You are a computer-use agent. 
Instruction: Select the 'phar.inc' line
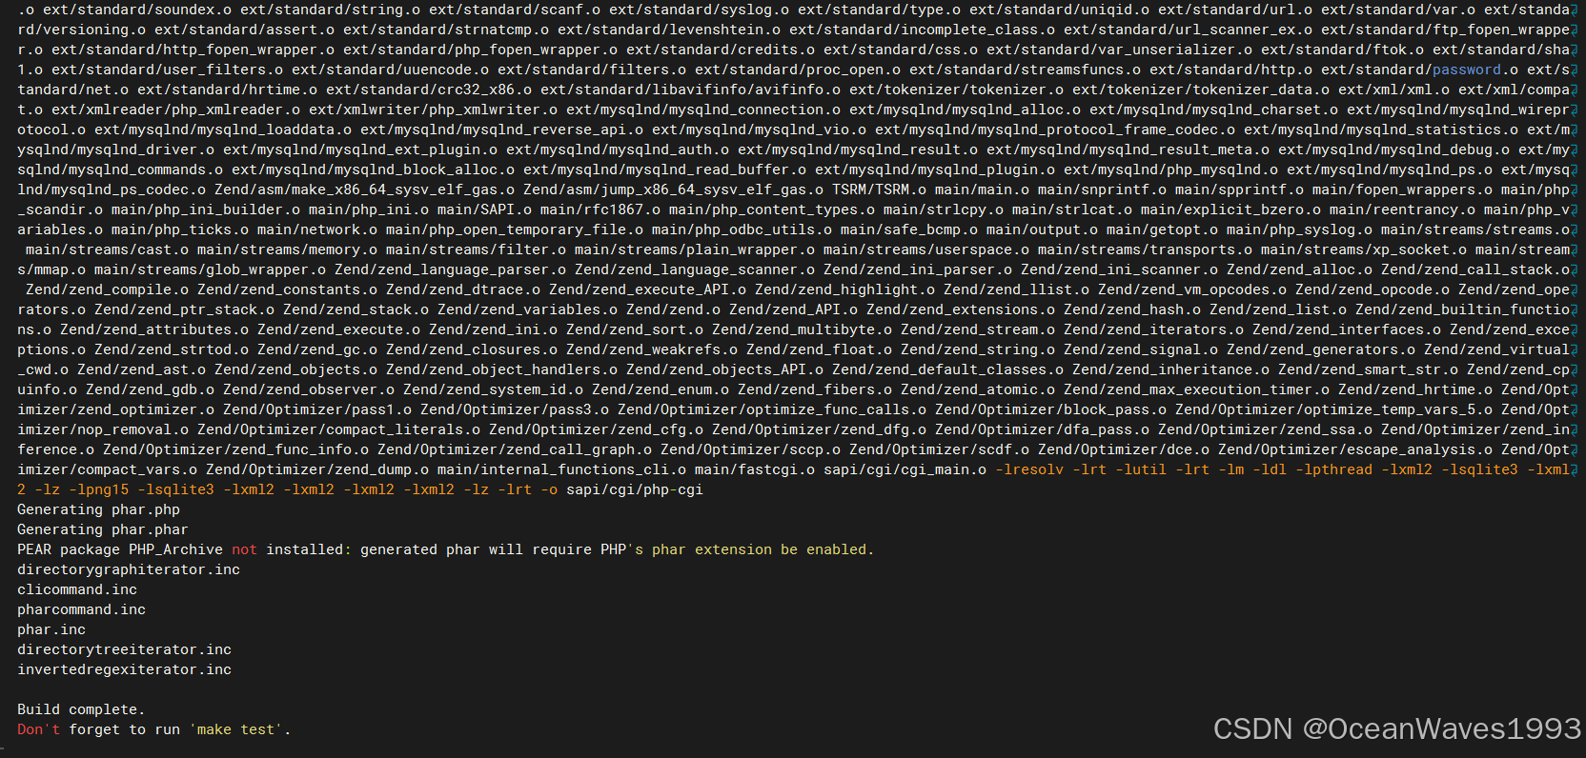pos(51,629)
